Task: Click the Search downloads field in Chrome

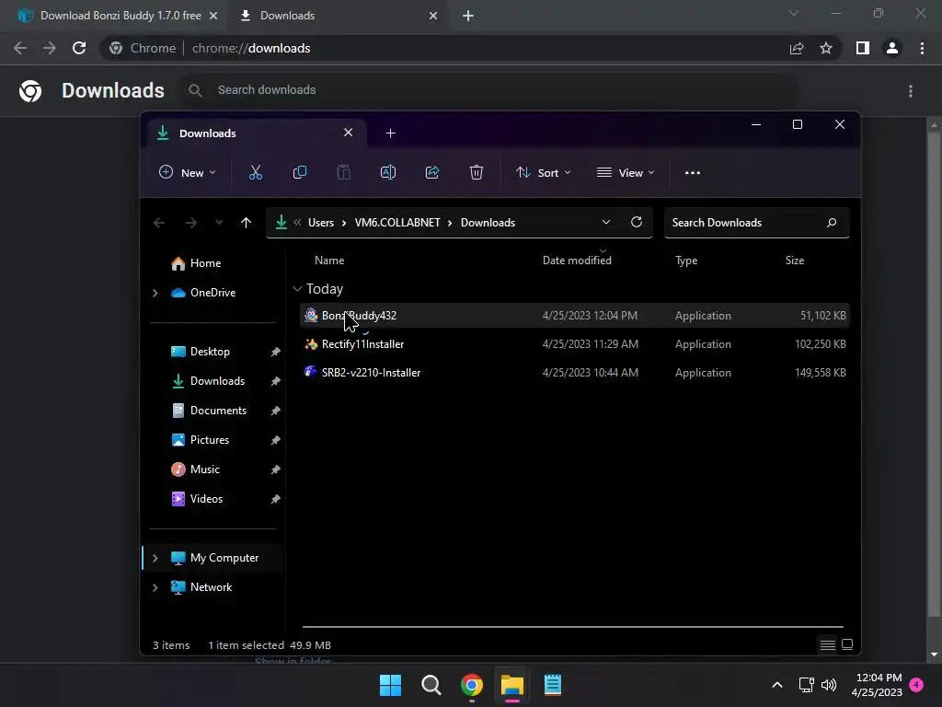Action: [489, 90]
